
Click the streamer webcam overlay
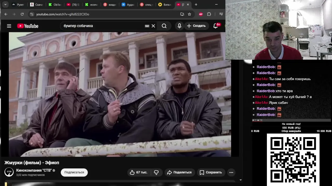[x=279, y=30]
